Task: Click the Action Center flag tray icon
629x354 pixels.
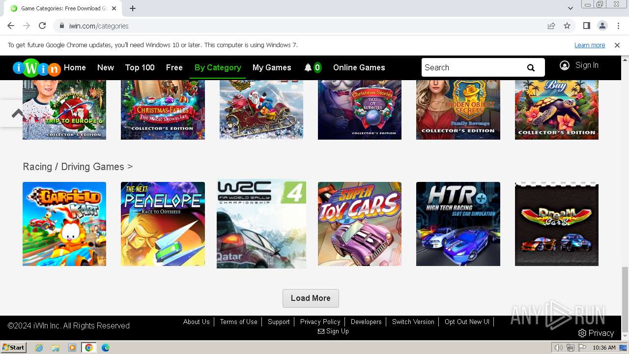Action: [x=582, y=348]
